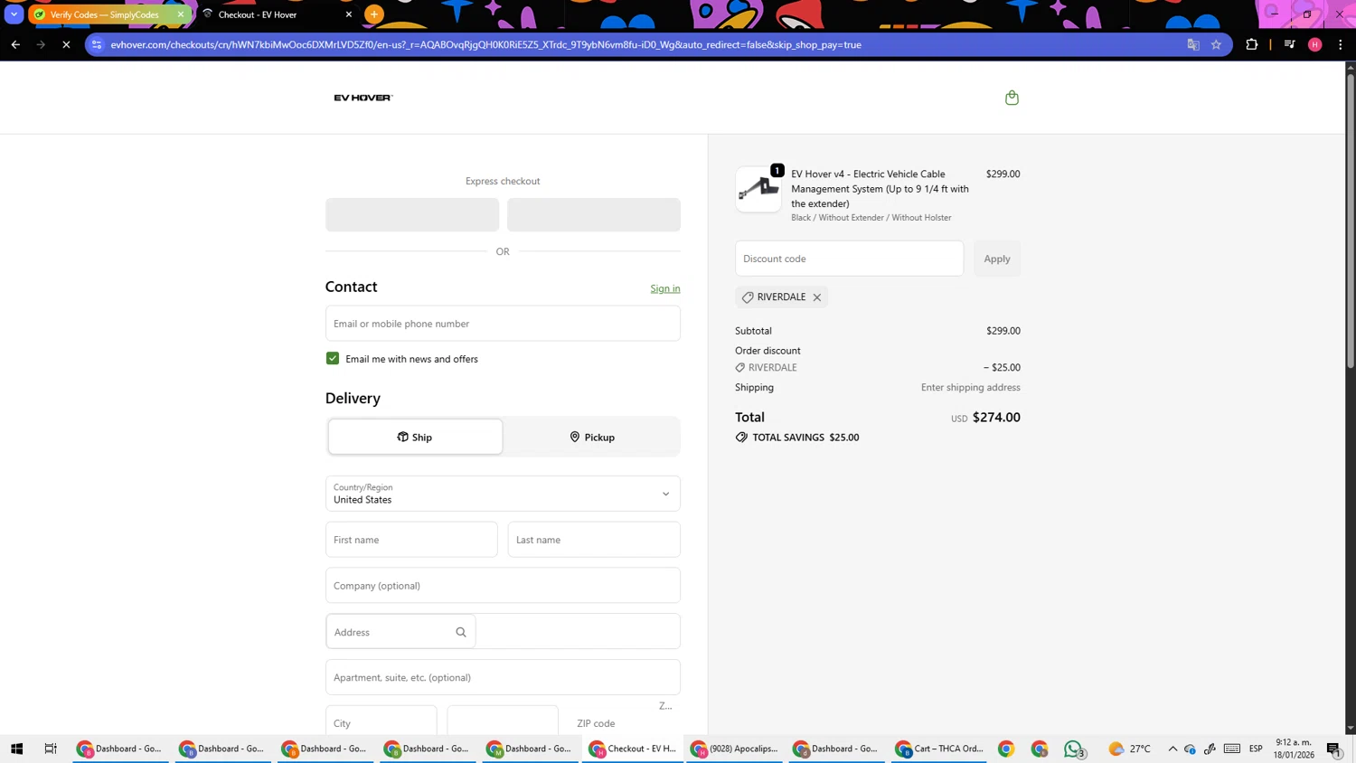Click the Enter shipping address text

971,388
